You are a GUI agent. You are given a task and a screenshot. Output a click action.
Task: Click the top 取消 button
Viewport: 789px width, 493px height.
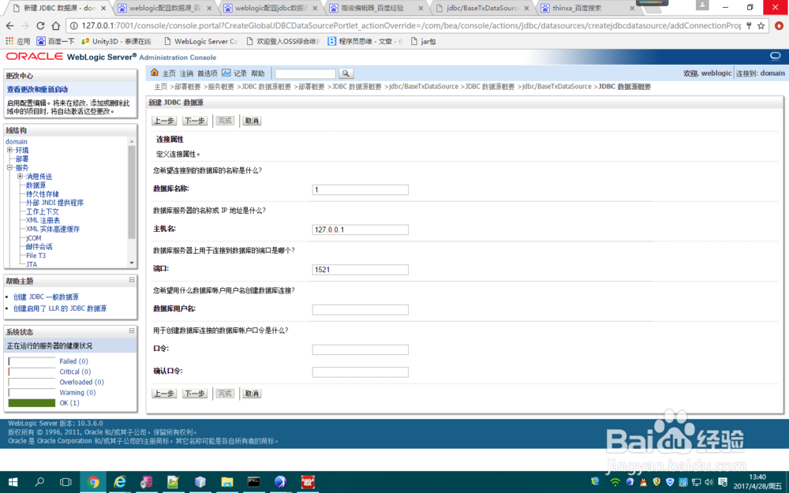pyautogui.click(x=252, y=121)
